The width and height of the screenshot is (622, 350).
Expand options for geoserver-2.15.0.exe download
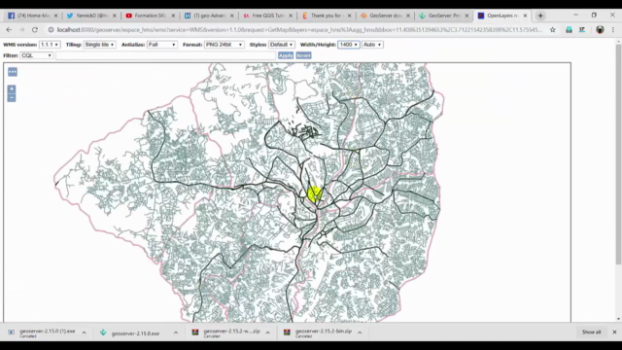[176, 332]
